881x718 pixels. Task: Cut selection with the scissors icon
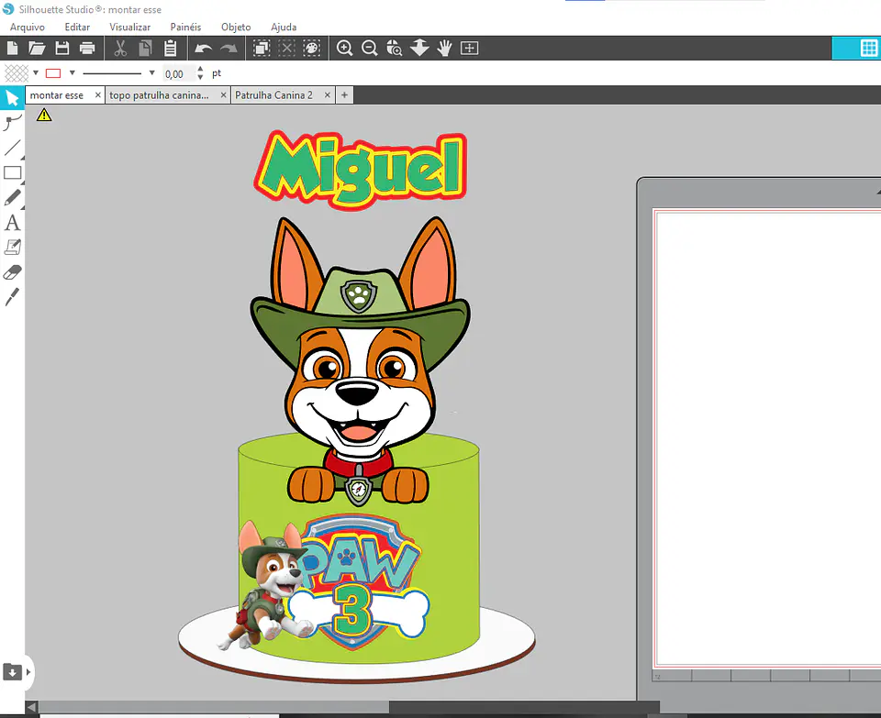coord(120,49)
